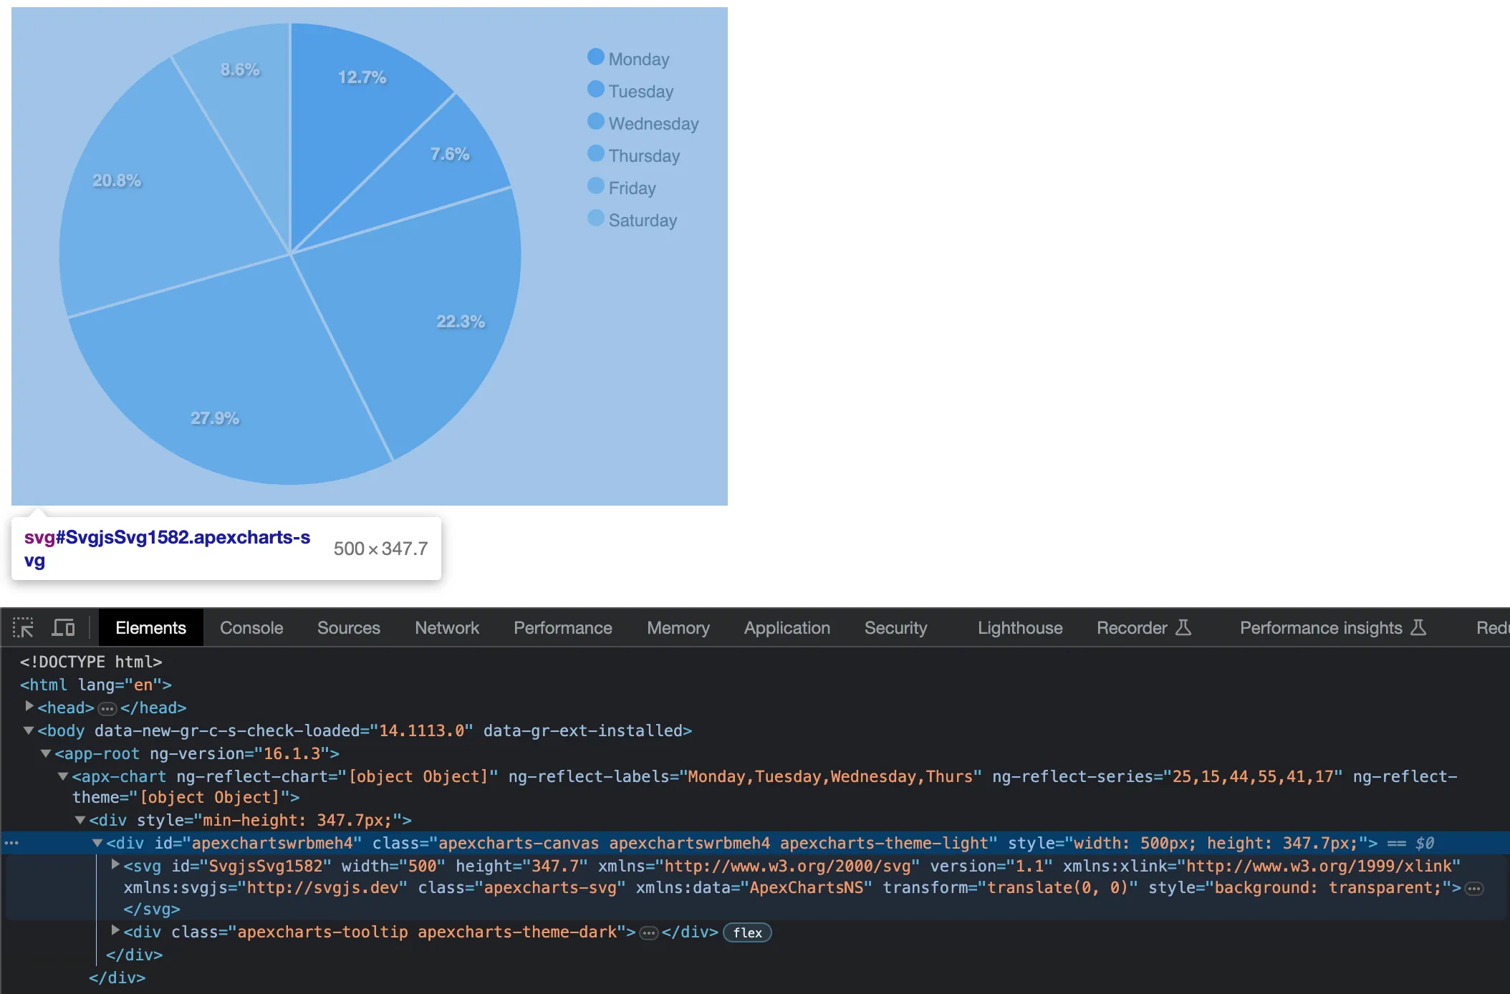
Task: Click the flex badge on tooltip div
Action: [x=746, y=932]
